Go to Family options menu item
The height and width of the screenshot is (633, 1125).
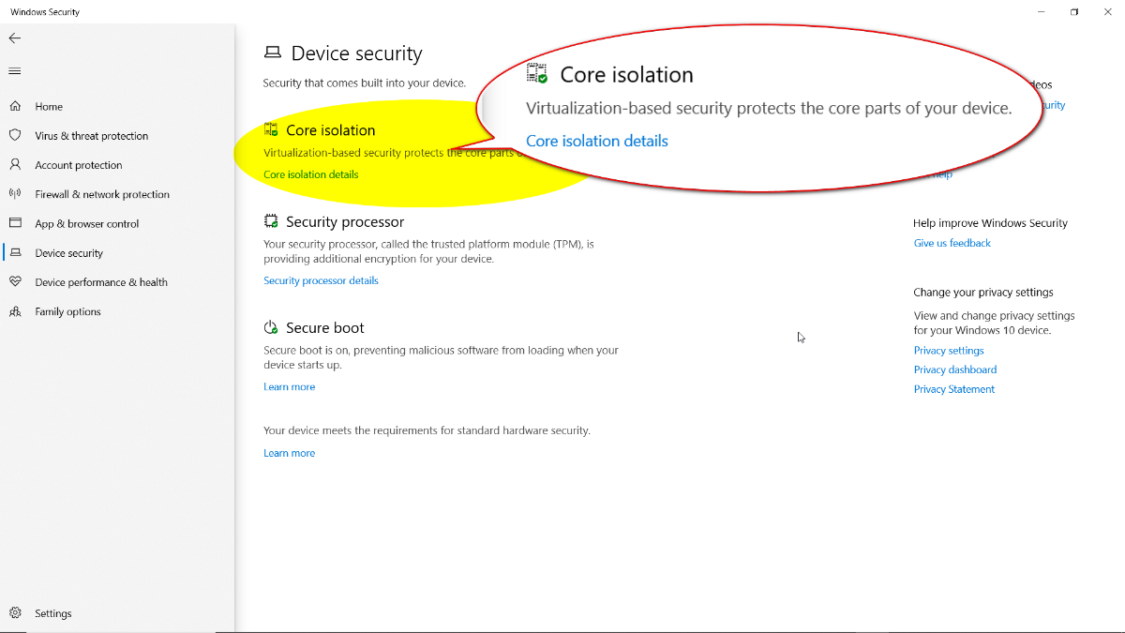[x=67, y=311]
